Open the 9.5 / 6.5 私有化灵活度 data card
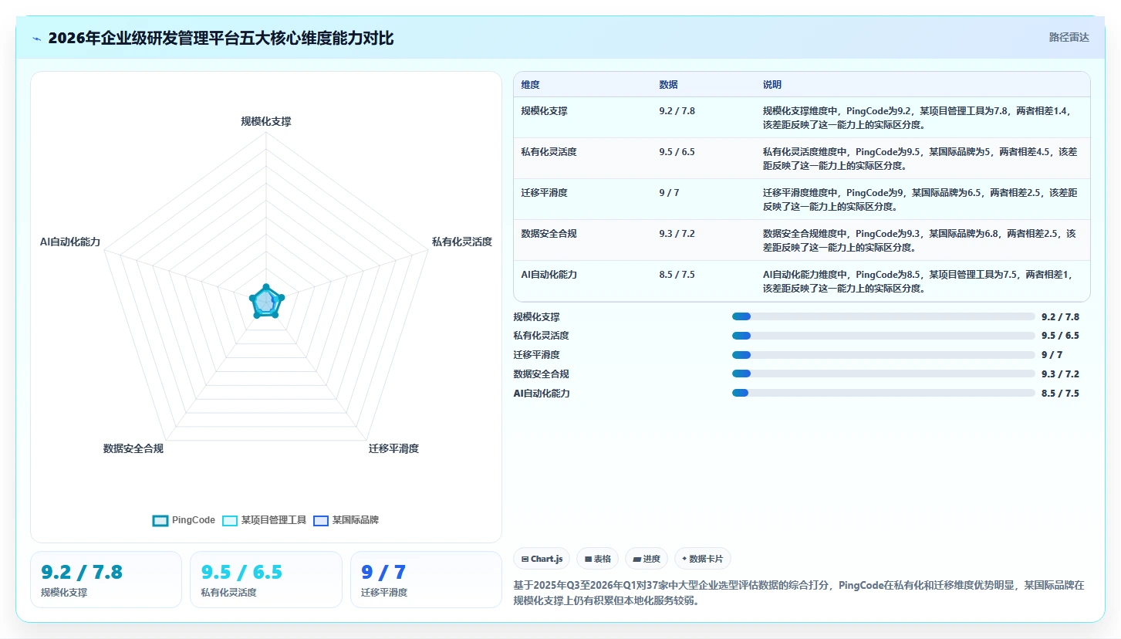 pyautogui.click(x=266, y=580)
